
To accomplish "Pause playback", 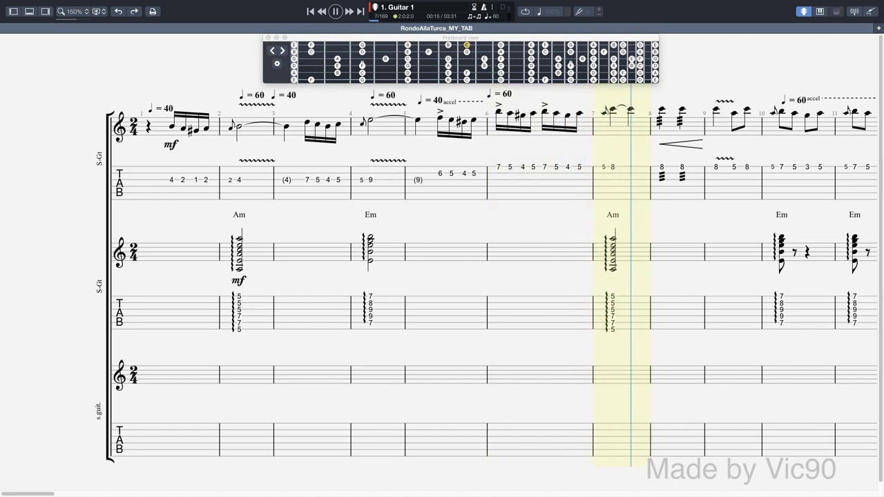I will point(336,11).
